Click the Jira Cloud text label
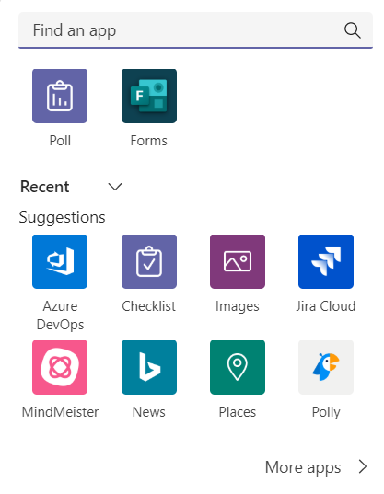The image size is (384, 494). [x=326, y=306]
